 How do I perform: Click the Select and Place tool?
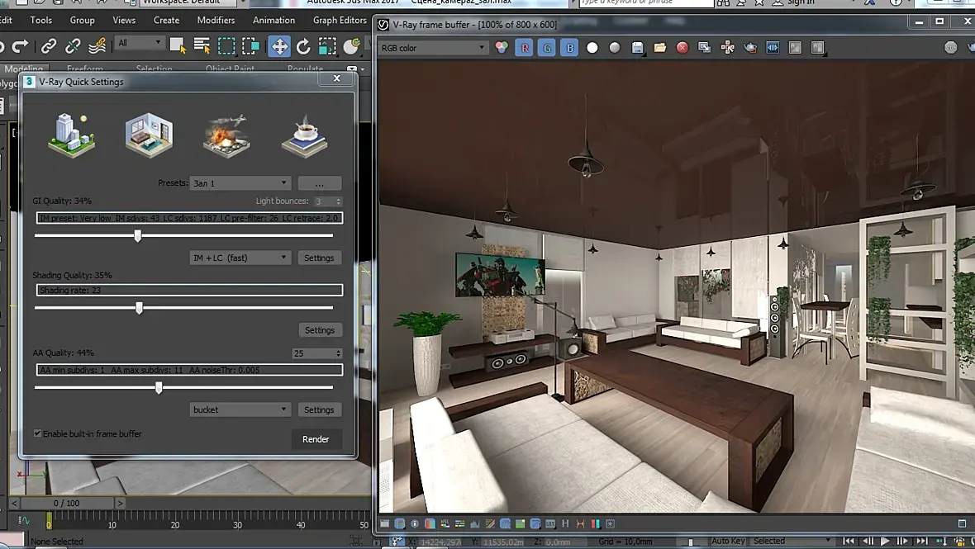[x=352, y=46]
